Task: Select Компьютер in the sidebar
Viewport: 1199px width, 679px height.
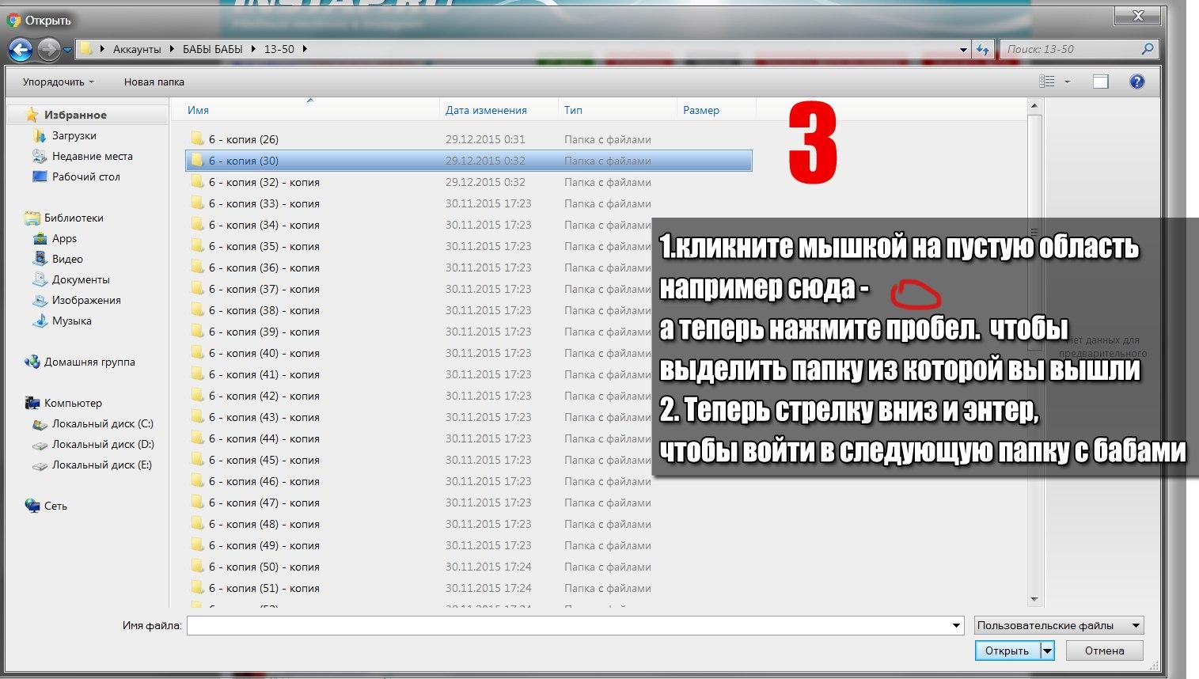Action: point(72,403)
